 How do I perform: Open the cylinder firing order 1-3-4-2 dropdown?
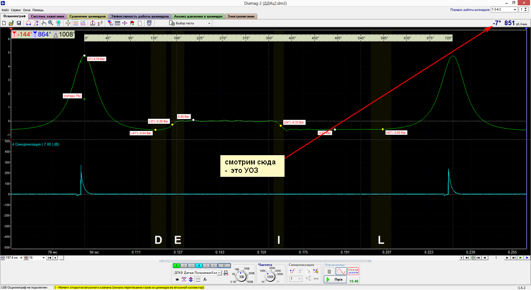(x=504, y=9)
